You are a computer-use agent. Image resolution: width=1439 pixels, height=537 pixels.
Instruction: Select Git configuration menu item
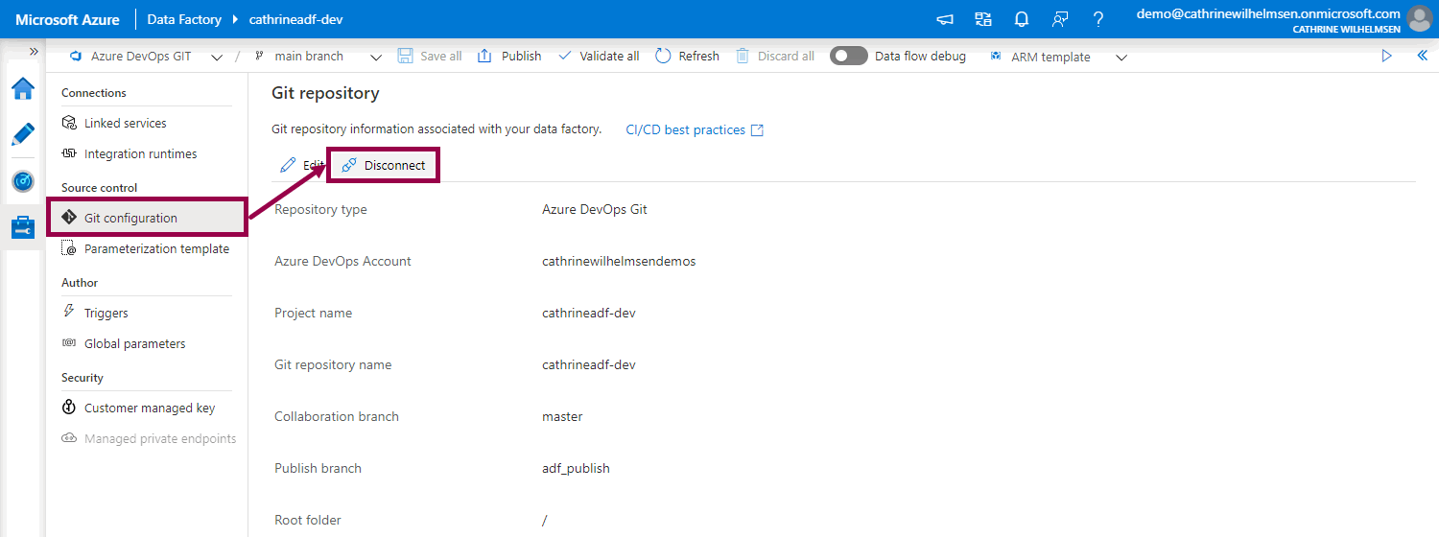point(130,218)
